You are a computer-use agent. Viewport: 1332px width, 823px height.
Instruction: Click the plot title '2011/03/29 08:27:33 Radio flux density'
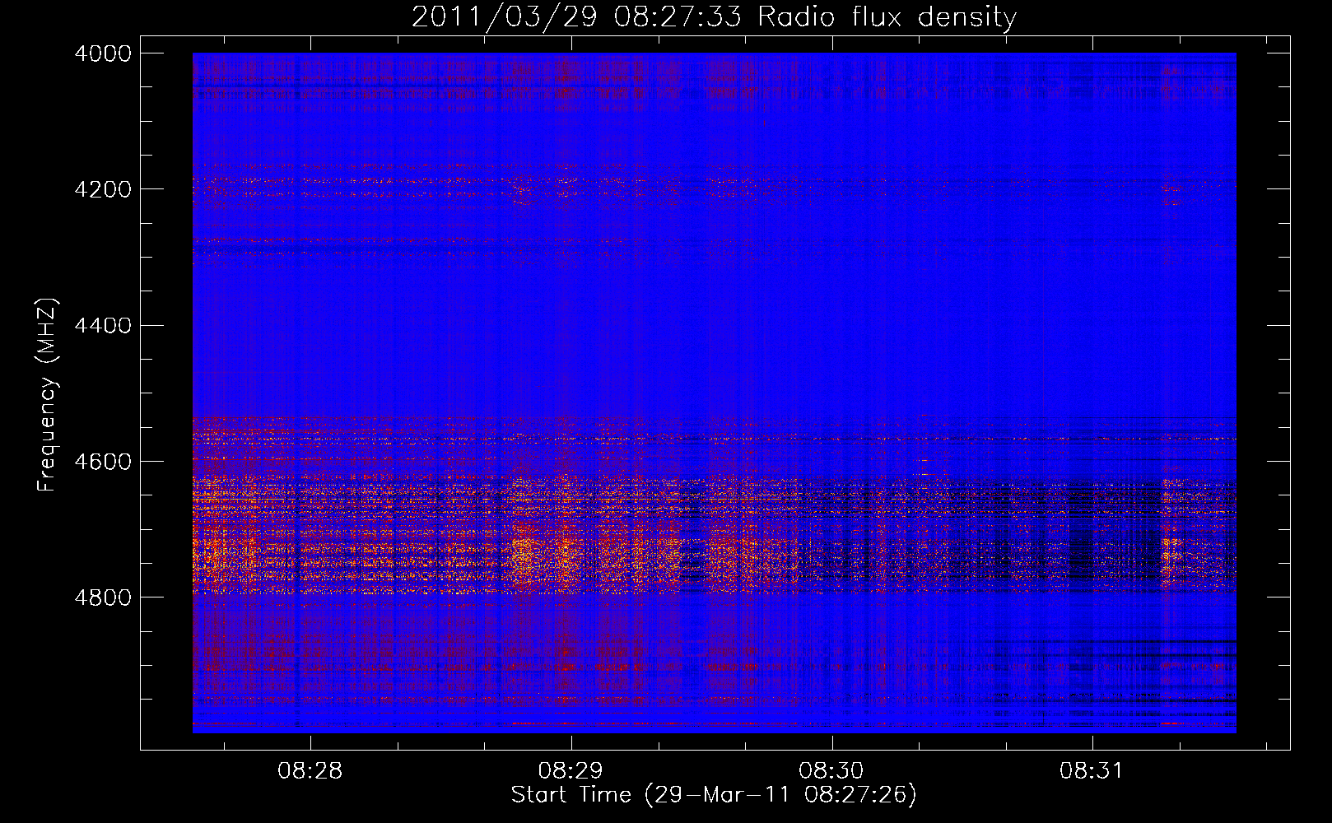[714, 16]
